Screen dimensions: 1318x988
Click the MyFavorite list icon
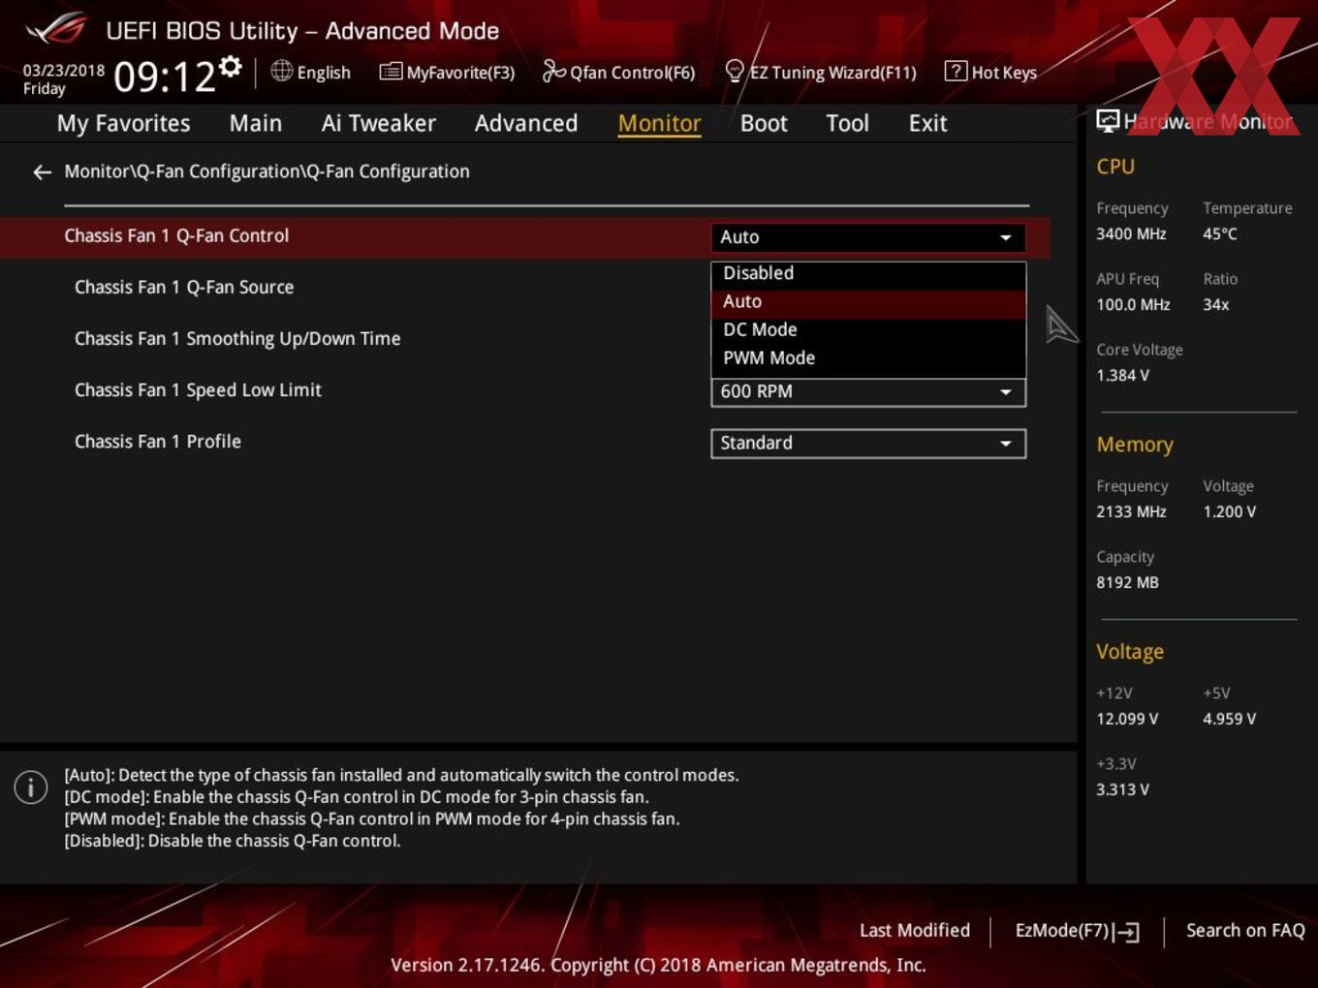coord(391,72)
